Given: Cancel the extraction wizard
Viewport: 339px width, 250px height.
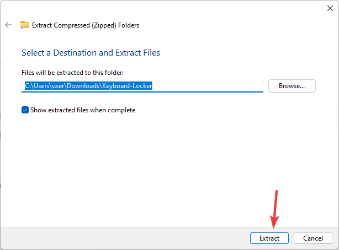Looking at the screenshot, I should (x=312, y=238).
